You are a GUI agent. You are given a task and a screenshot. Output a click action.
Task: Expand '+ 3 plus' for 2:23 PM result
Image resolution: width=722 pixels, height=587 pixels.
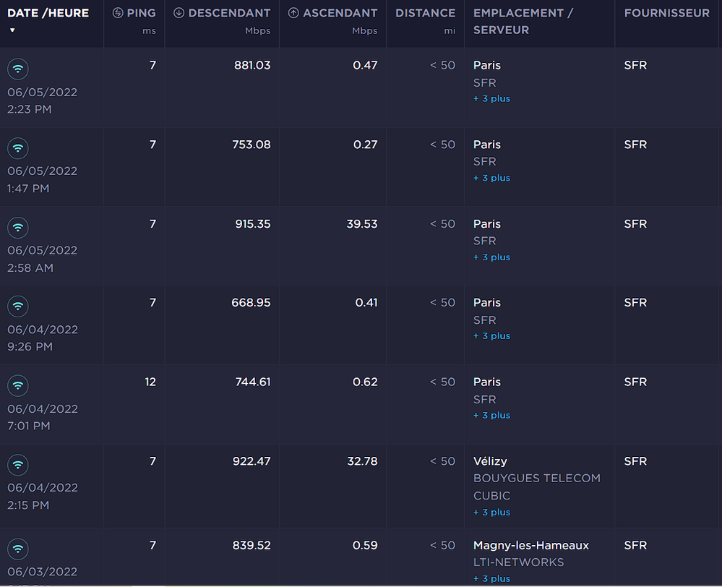click(x=491, y=99)
